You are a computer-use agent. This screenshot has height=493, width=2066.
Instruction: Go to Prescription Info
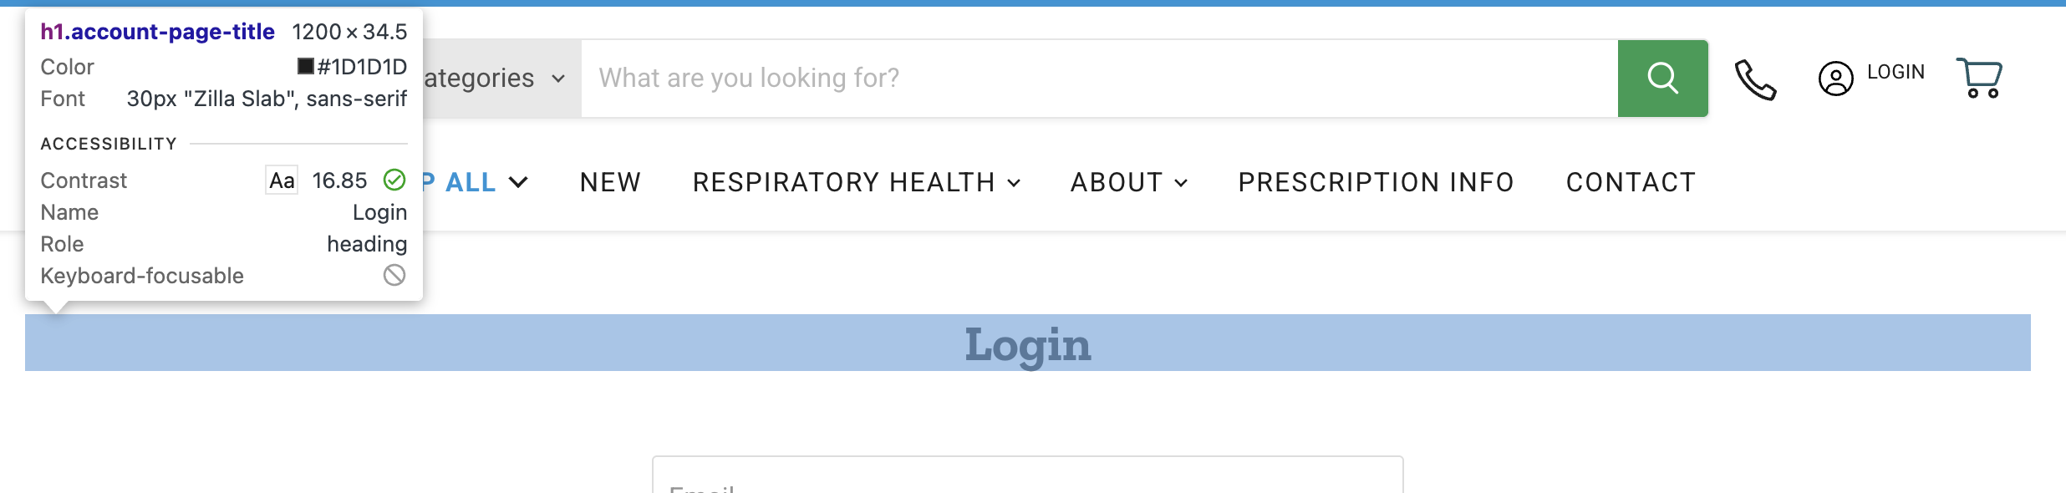(x=1376, y=182)
